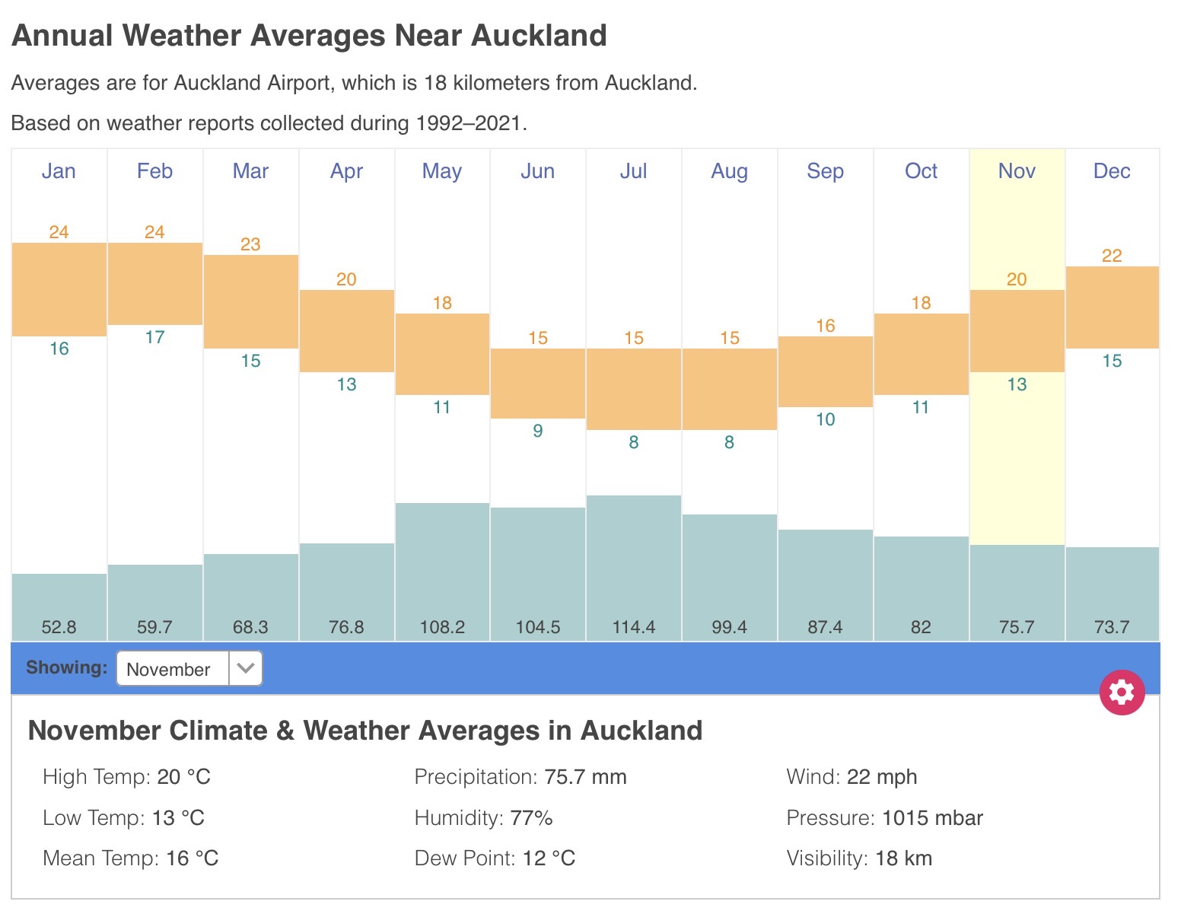1181x914 pixels.
Task: Click January's orange temperature range bar
Action: click(x=59, y=289)
